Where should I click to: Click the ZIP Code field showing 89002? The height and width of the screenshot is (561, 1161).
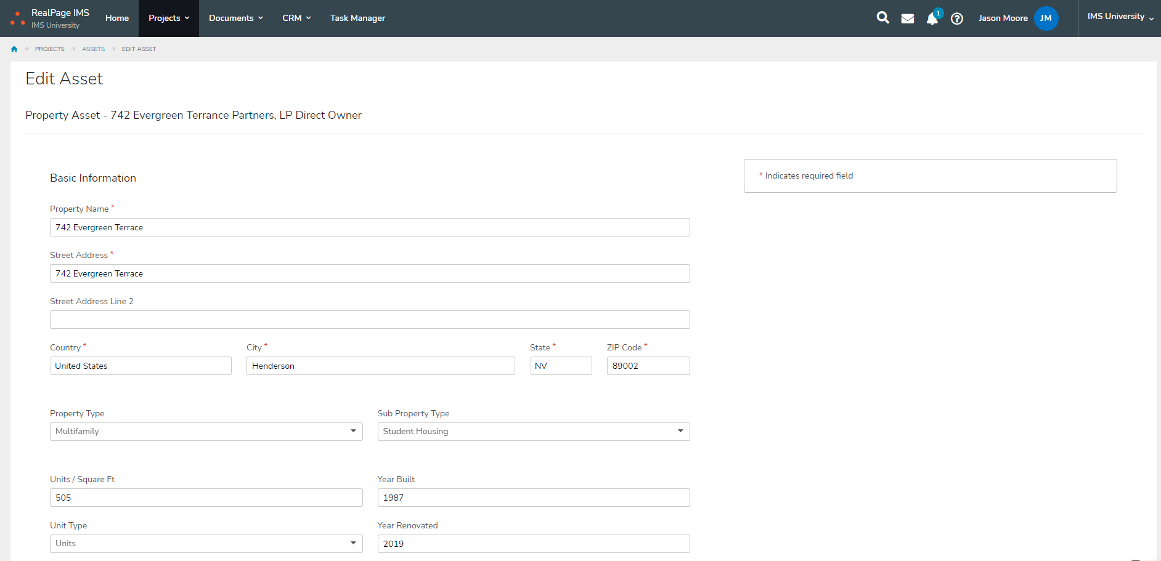648,366
